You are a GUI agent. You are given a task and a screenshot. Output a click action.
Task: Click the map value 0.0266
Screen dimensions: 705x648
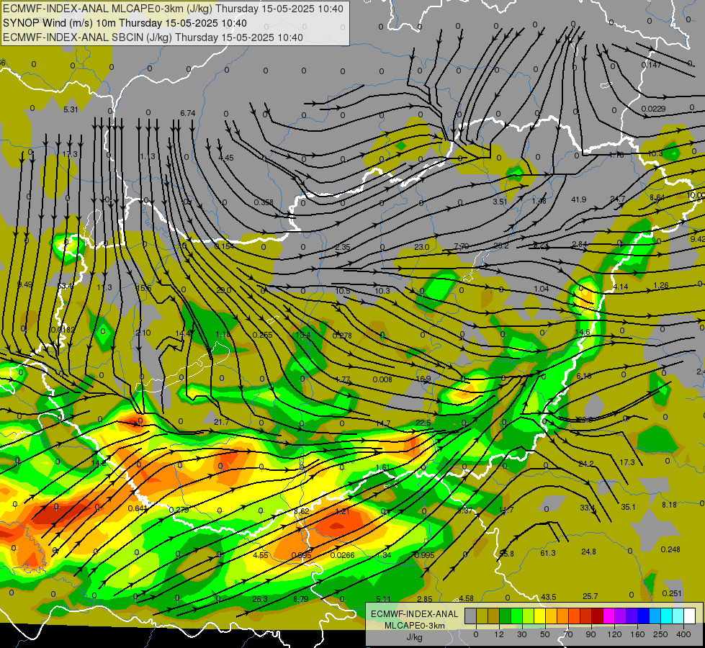tap(343, 555)
